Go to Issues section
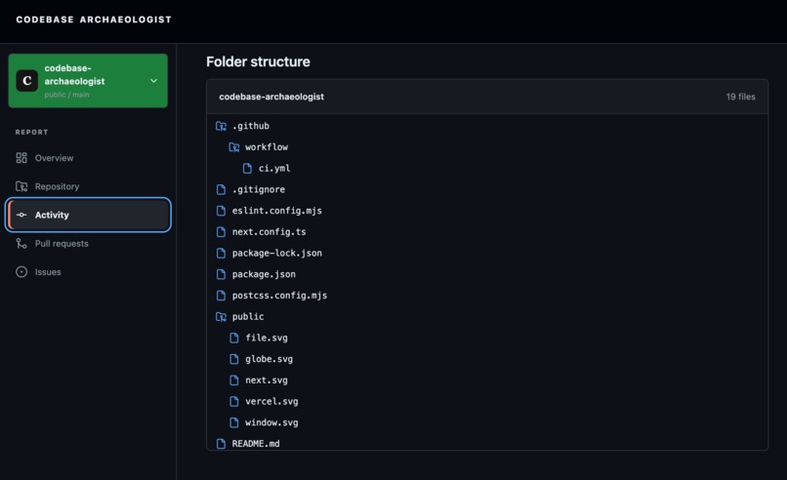787x480 pixels. [88, 272]
